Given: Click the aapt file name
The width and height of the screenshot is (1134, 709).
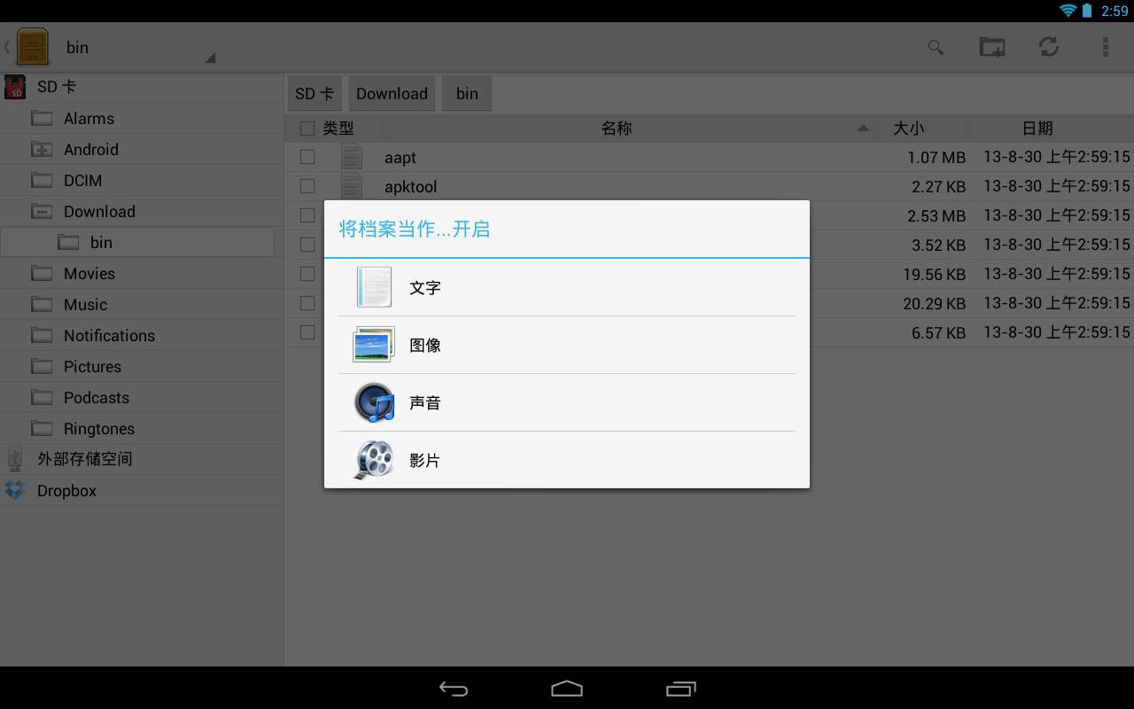Looking at the screenshot, I should [x=400, y=158].
